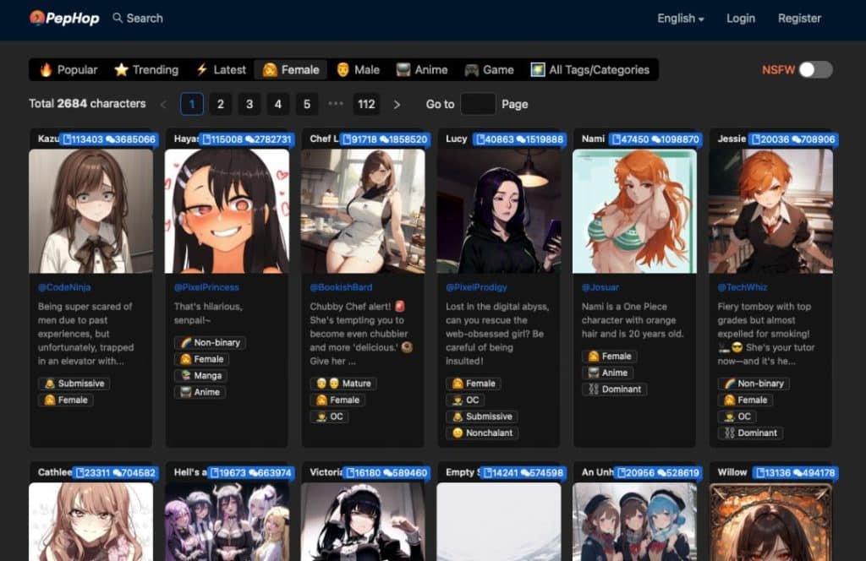Select the Game category tab
Image resolution: width=866 pixels, height=561 pixels.
point(489,70)
